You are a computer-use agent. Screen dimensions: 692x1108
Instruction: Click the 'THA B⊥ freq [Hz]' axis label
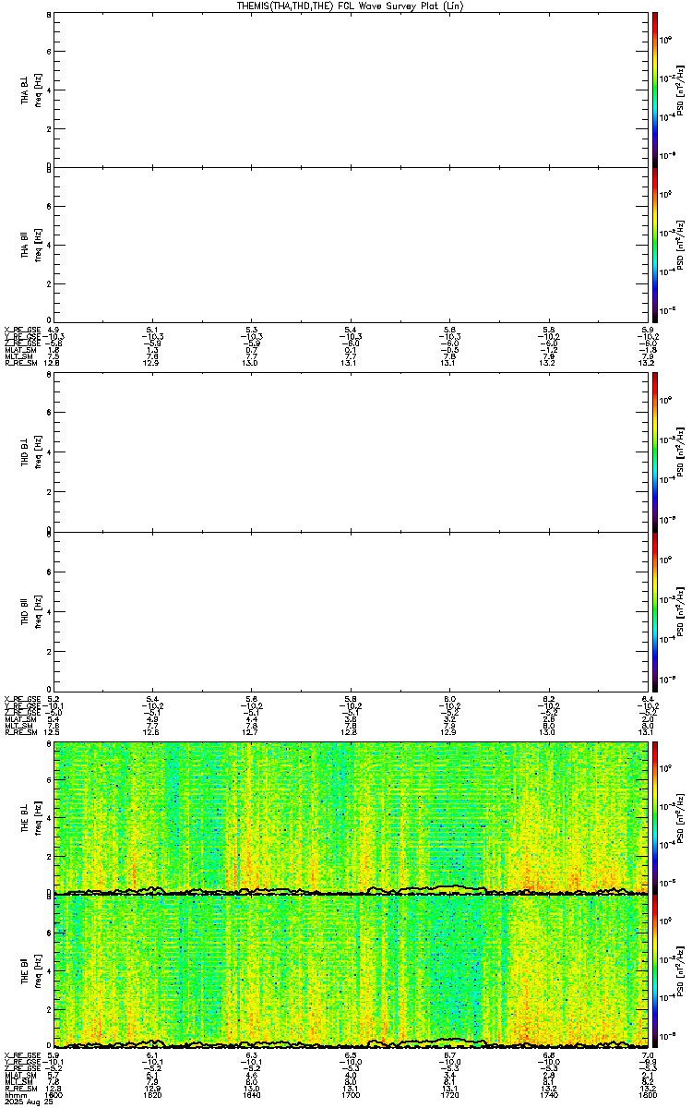pos(32,90)
